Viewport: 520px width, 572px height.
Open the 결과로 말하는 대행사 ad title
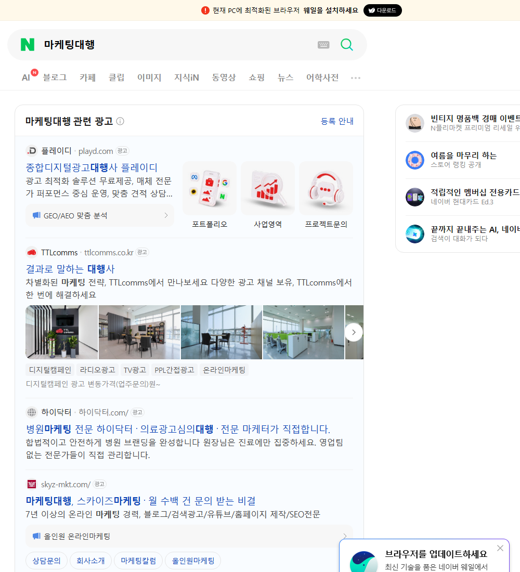(70, 269)
